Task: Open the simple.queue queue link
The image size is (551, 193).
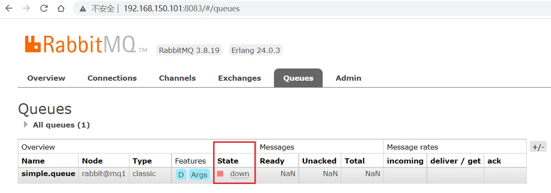Action: coord(48,174)
